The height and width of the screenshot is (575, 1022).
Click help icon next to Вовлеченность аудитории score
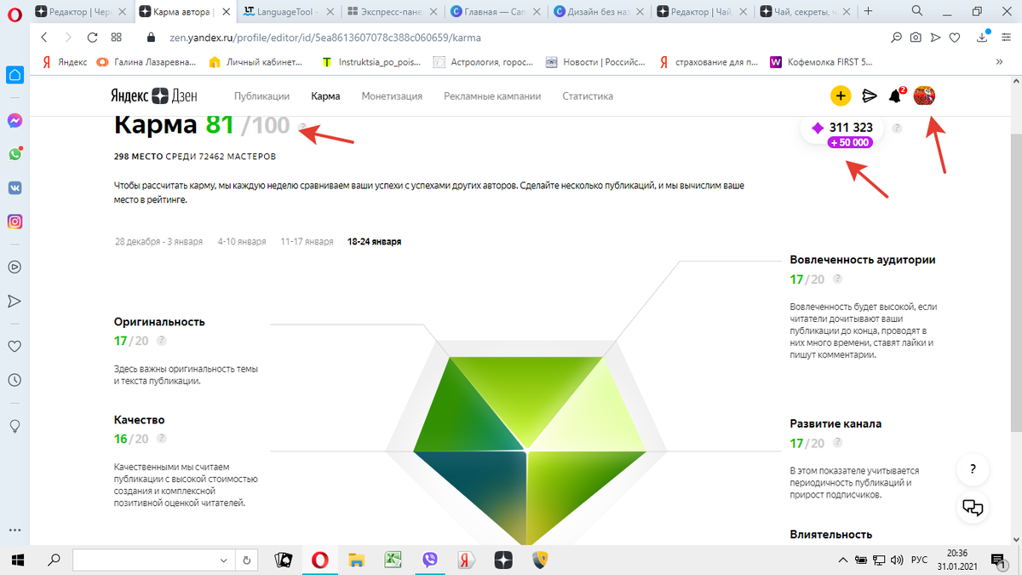pos(838,279)
